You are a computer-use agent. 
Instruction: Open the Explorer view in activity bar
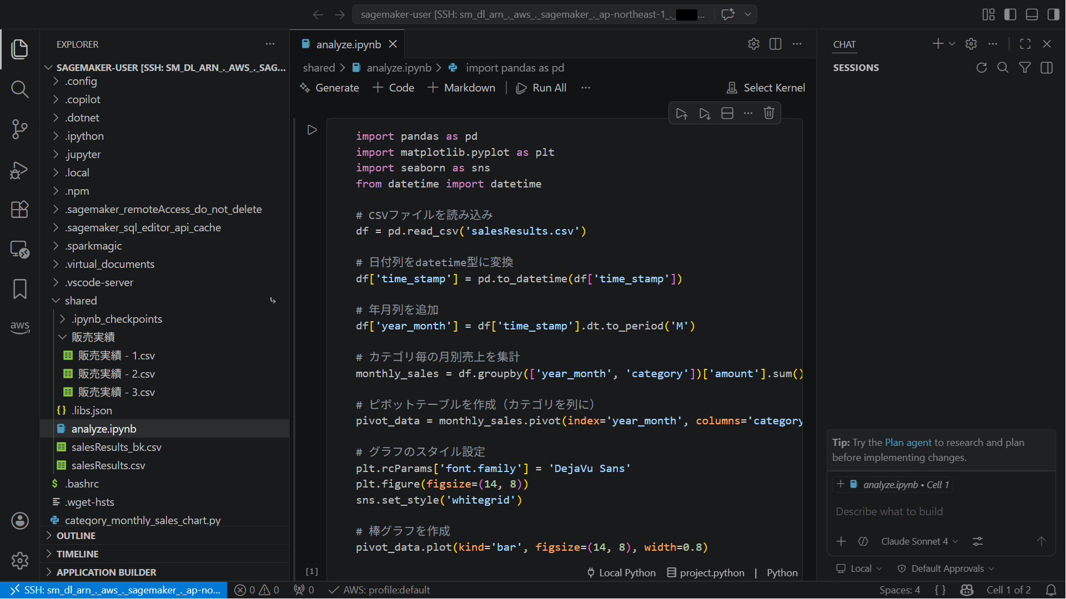(20, 49)
